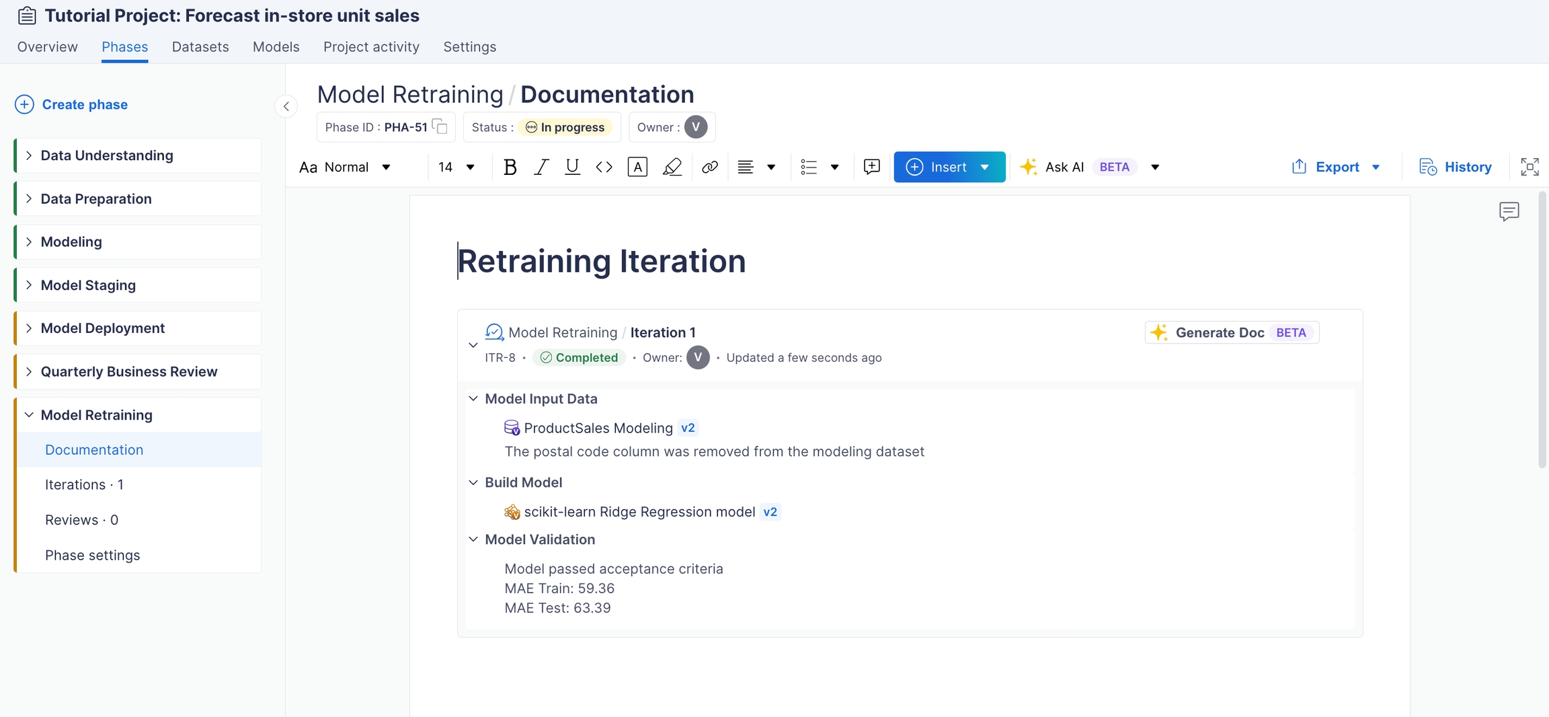Open the font size 14 dropdown

click(456, 167)
